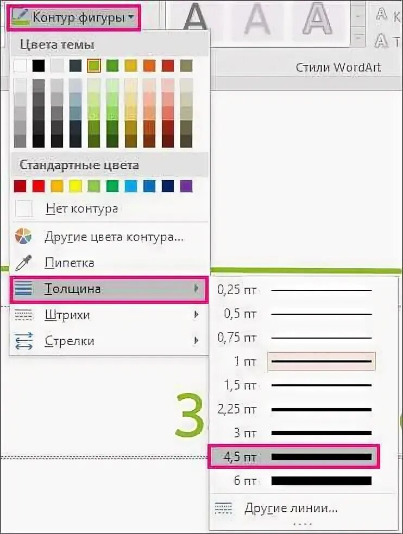The height and width of the screenshot is (534, 403).
Task: Expand the Стрелки submenu arrow
Action: pos(196,341)
